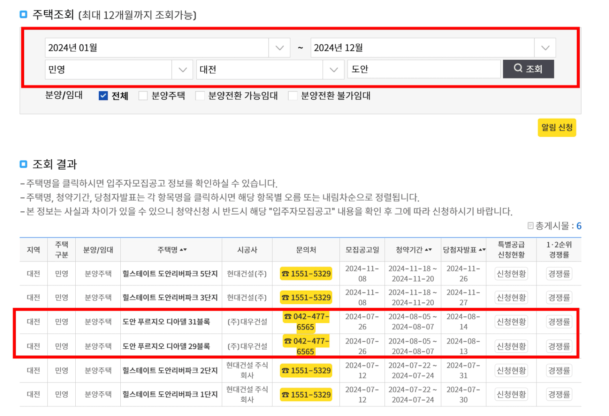609x416 pixels.
Task: Click phone number for 도안 푸르지오 디아델 29블록
Action: 306,346
